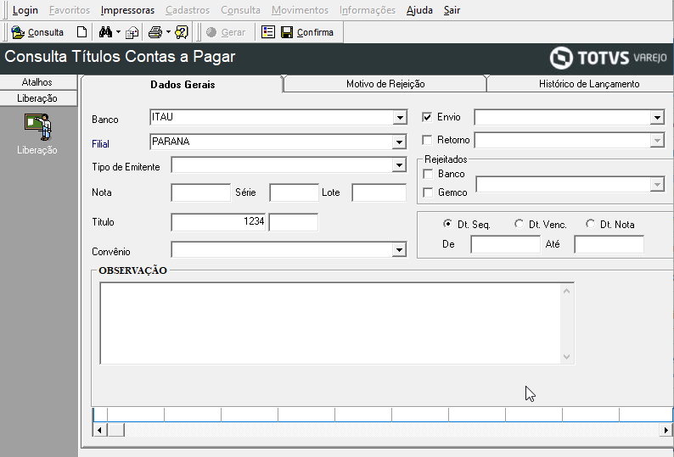Open the Favoritos menu
The width and height of the screenshot is (674, 457).
click(x=70, y=10)
